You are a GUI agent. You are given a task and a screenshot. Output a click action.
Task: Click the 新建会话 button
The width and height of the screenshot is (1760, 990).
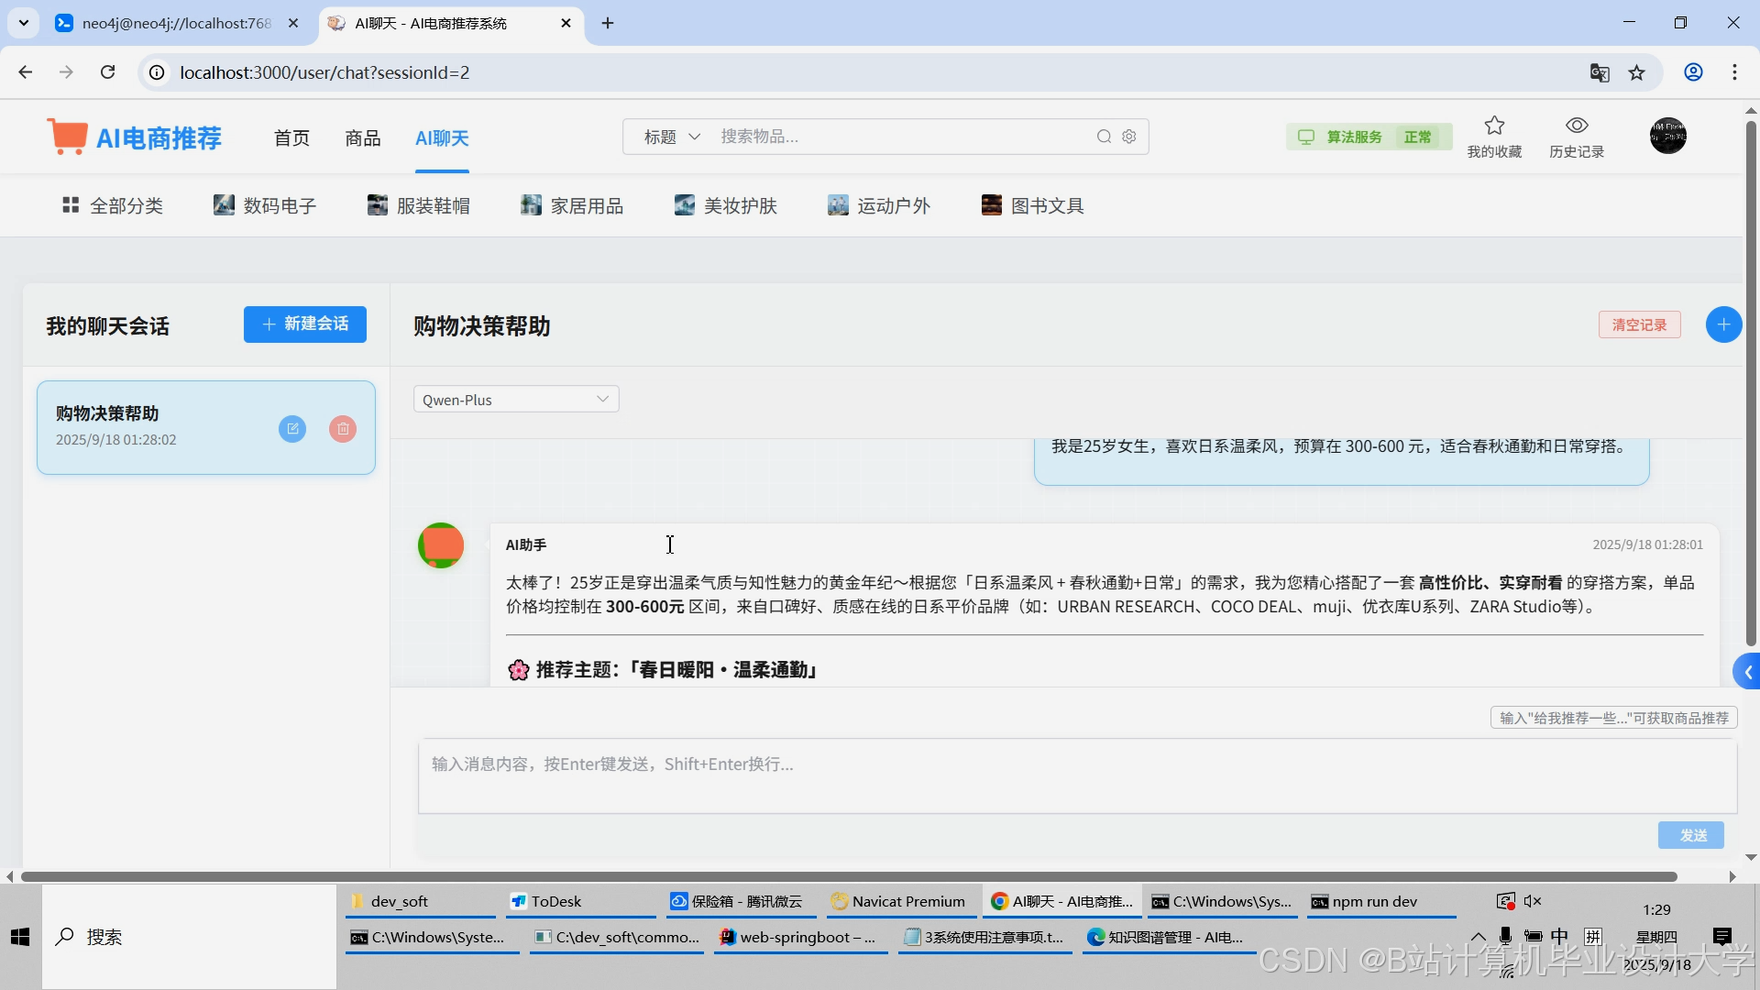(305, 324)
